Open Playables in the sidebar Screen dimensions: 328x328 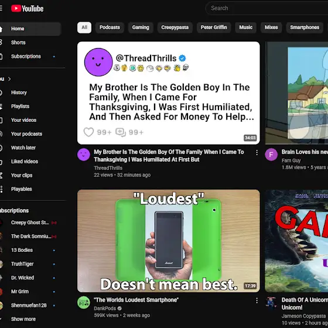click(21, 189)
